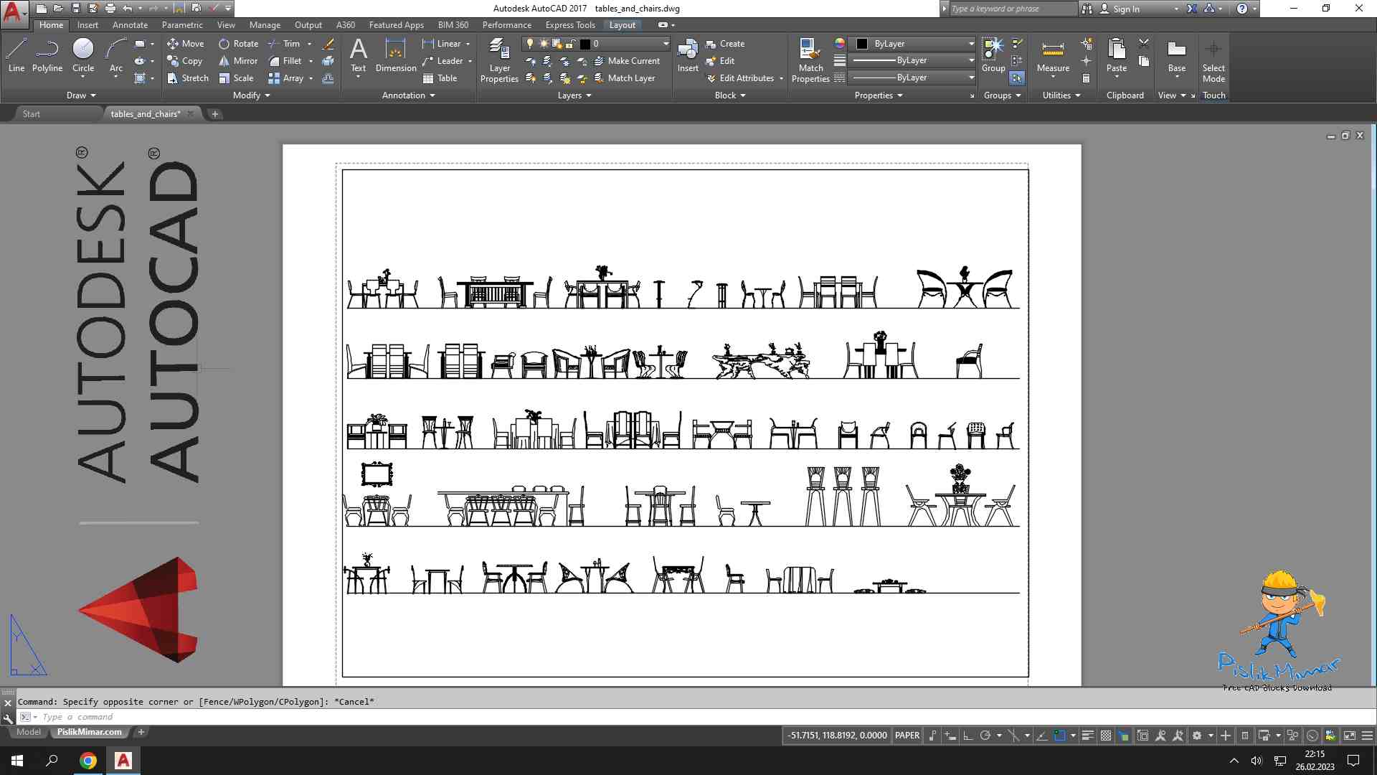Toggle lineweight display in status bar
This screenshot has height=775, width=1377.
click(x=1087, y=736)
